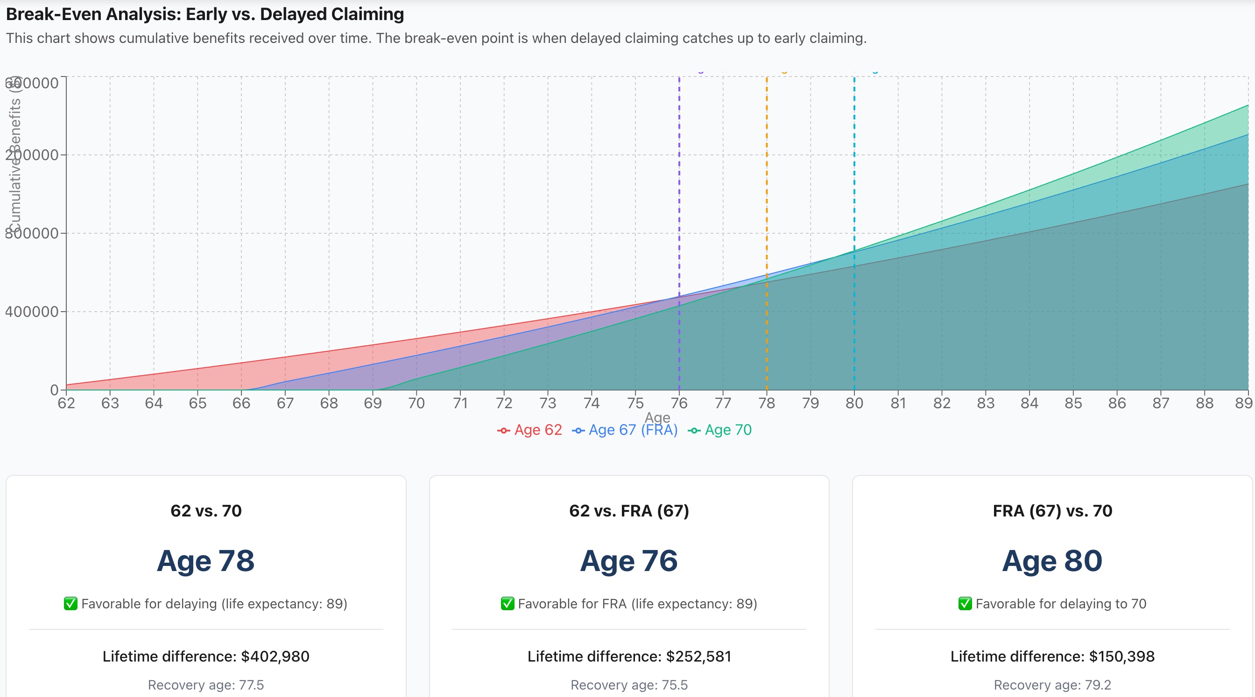Click x-axis tick label 70
The height and width of the screenshot is (697, 1255).
pos(416,403)
